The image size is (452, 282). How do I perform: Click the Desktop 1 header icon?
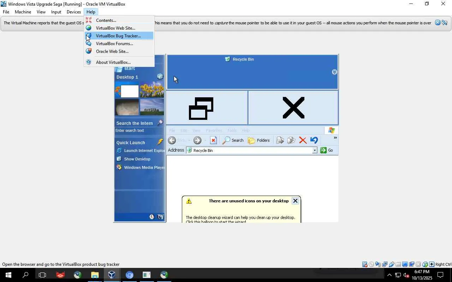(160, 77)
